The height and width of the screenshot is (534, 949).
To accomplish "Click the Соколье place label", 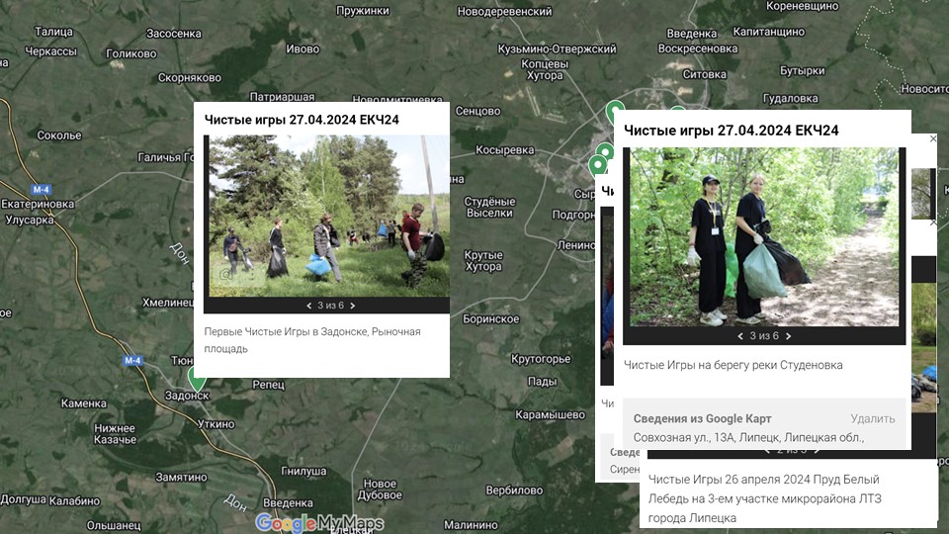I will (59, 135).
